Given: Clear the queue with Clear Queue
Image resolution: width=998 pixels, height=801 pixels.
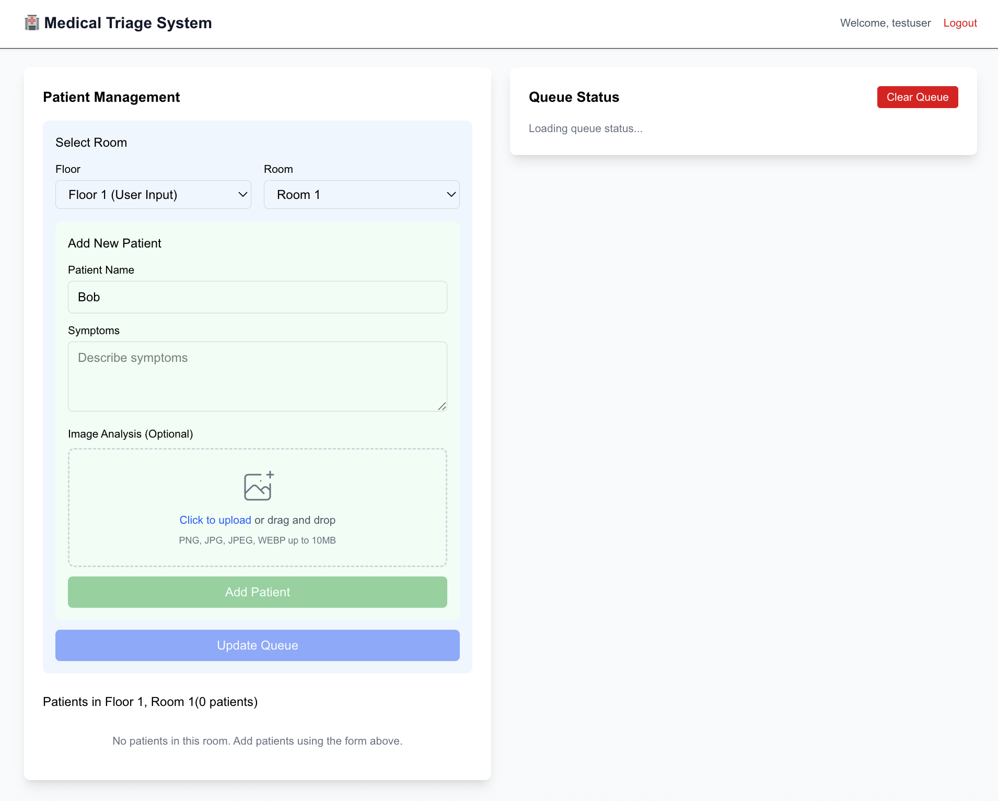Looking at the screenshot, I should tap(918, 97).
